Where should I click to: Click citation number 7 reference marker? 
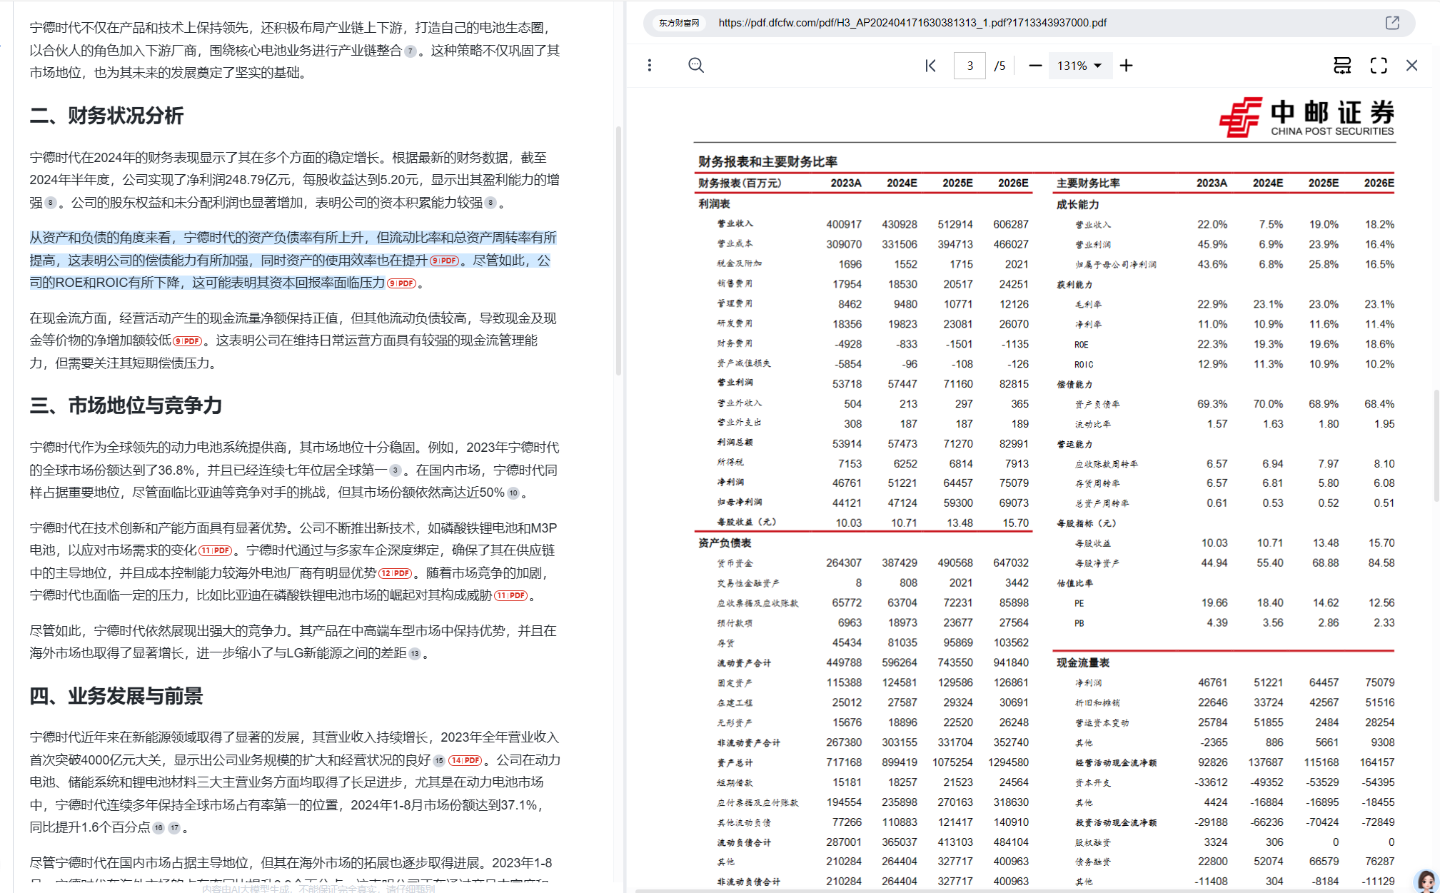[x=410, y=51]
